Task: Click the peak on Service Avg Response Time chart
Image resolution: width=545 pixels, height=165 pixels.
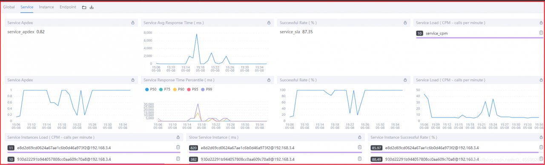Action: pos(196,34)
